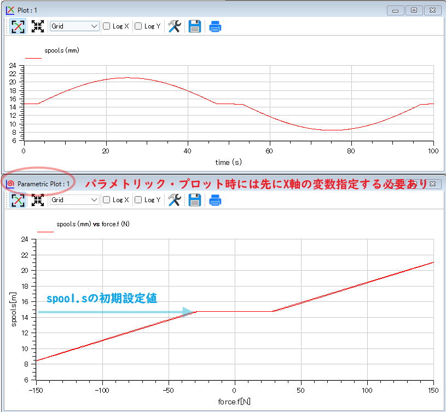The height and width of the screenshot is (412, 446).
Task: Minimize the Plot : 1 window
Action: coord(395,10)
